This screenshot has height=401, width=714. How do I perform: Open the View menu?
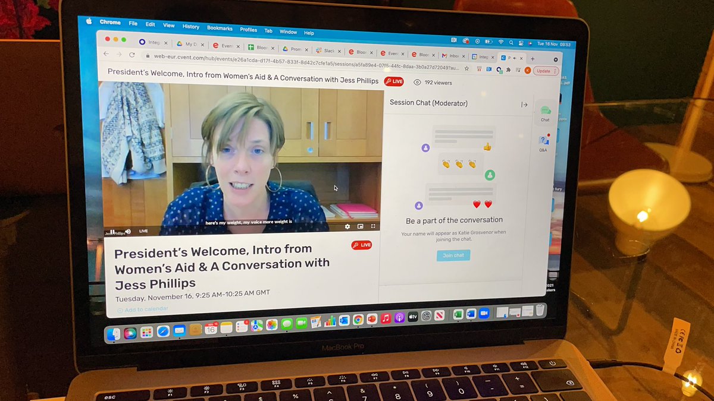pyautogui.click(x=169, y=26)
